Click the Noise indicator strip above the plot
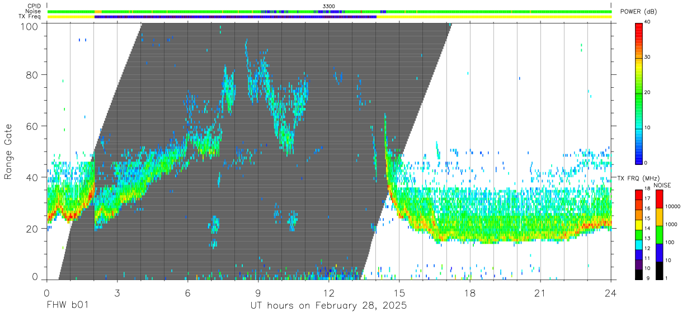 pyautogui.click(x=329, y=11)
